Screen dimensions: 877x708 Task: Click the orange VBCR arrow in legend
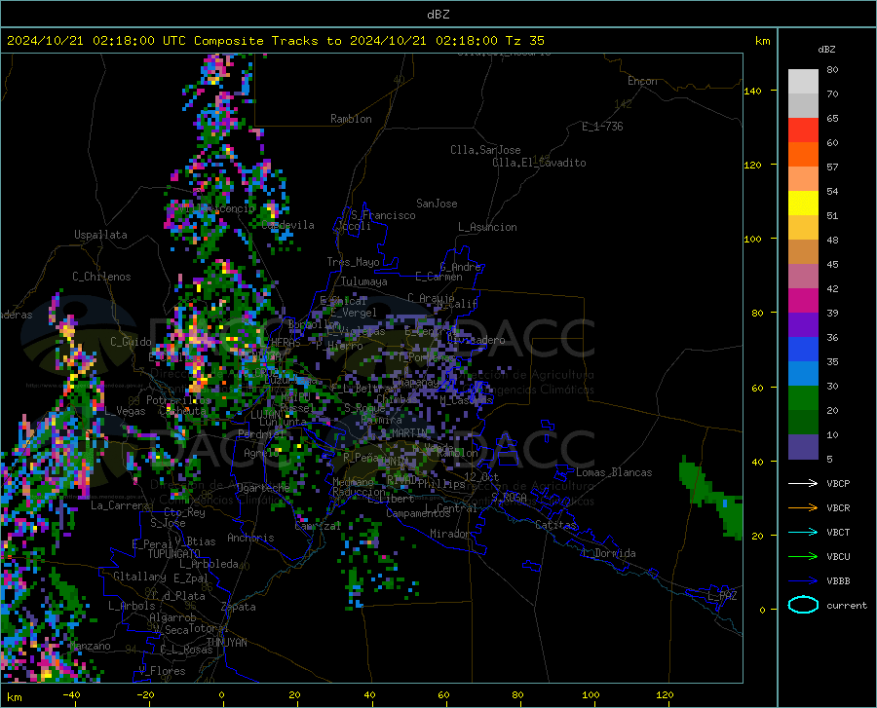point(803,507)
